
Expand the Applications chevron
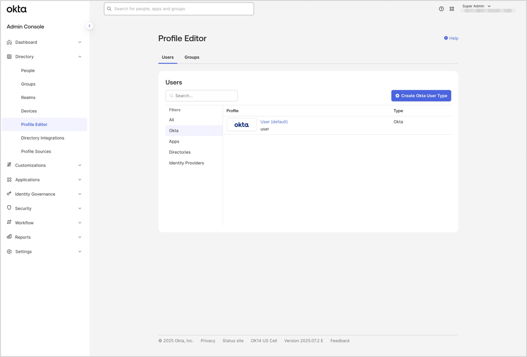click(80, 180)
